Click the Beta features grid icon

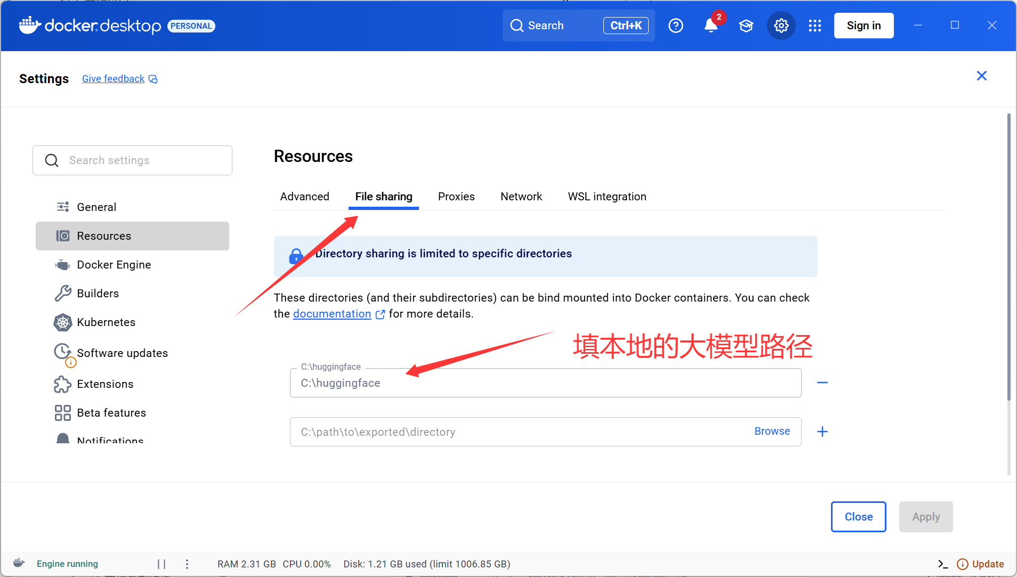tap(63, 413)
